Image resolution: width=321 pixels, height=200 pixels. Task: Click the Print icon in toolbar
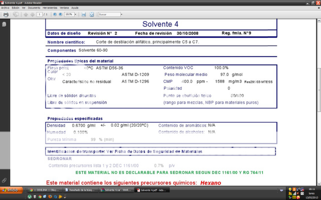point(6,14)
